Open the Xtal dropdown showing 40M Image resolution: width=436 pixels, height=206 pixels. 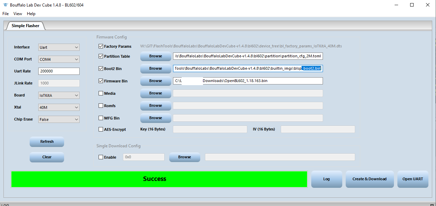59,107
